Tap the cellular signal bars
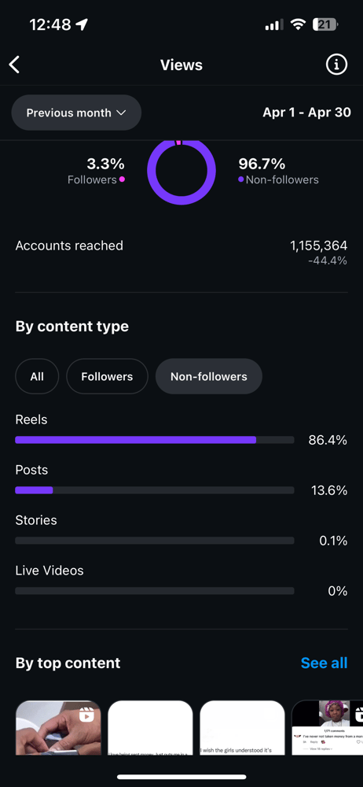Viewport: 363px width, 787px height. click(x=273, y=24)
